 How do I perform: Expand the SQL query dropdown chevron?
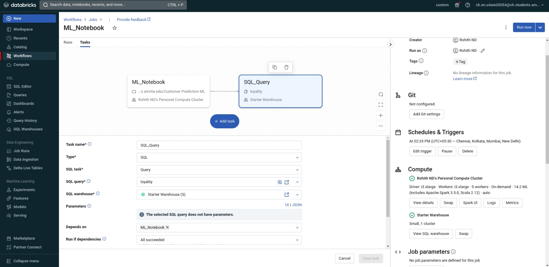point(297,182)
